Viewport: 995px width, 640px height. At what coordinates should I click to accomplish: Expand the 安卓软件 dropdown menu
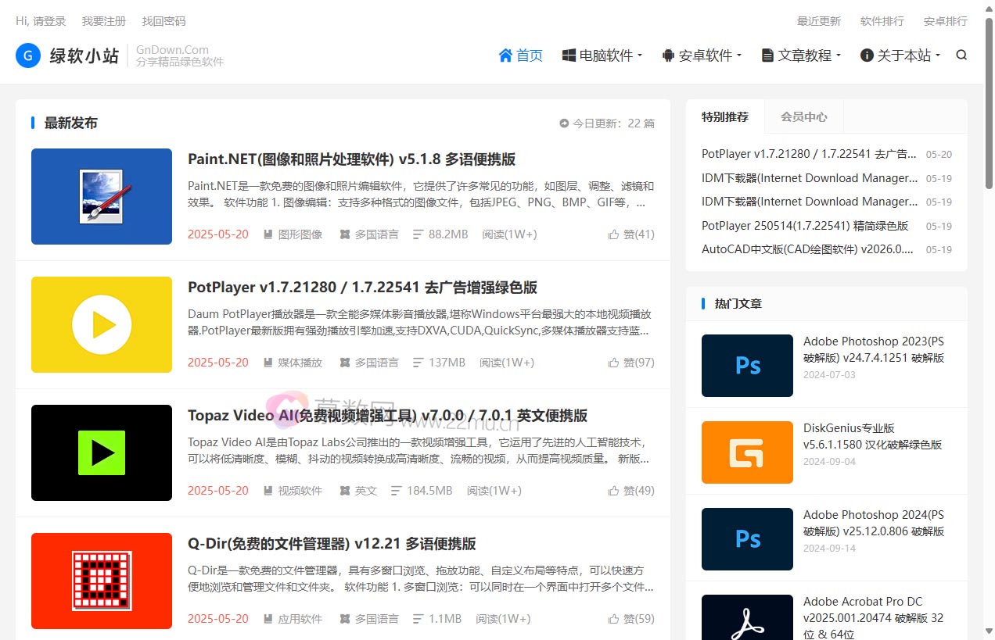[702, 55]
